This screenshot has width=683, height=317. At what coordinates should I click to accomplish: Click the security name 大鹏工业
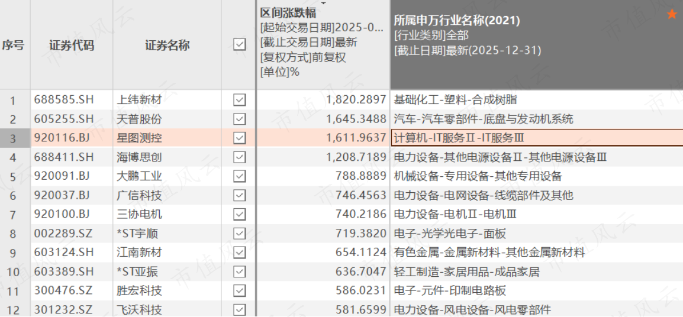pos(140,176)
